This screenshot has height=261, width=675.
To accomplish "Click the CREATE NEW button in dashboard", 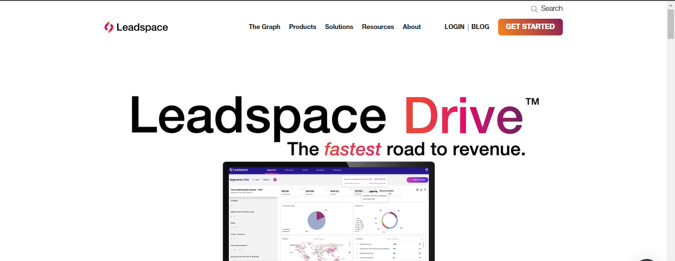I will point(417,180).
